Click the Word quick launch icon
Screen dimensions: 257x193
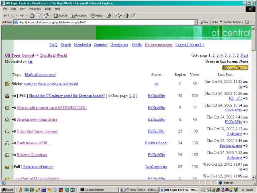(44, 190)
